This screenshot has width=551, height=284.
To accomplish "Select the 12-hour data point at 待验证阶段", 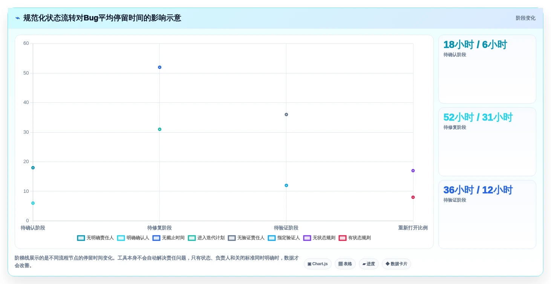I will (286, 185).
